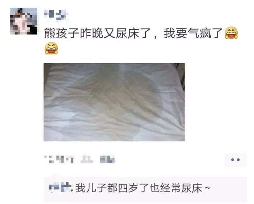Open the blurred commenter name before the comment
This screenshot has height=204, width=254.
[x=61, y=187]
